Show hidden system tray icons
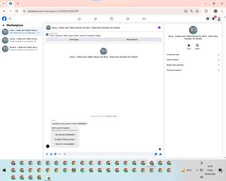Image resolution: width=226 pixels, height=181 pixels. [x=197, y=170]
